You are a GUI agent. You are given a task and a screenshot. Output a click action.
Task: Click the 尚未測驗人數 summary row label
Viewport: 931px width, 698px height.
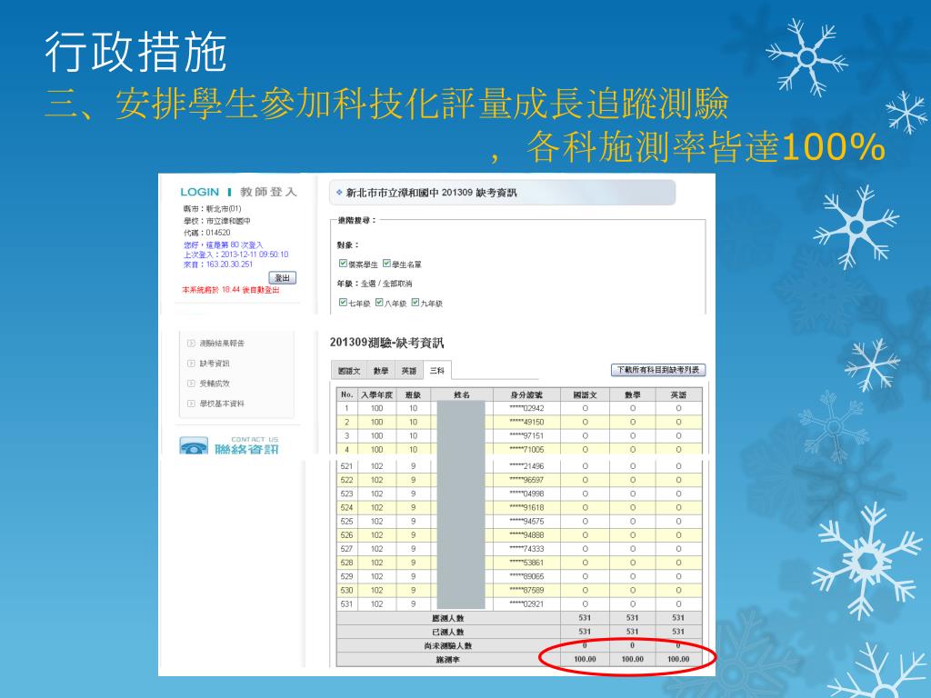[x=448, y=646]
